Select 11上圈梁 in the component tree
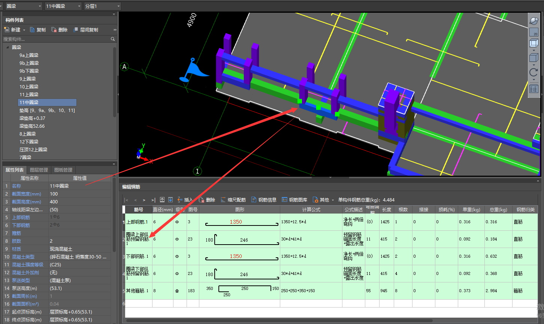The image size is (544, 324). coord(29,95)
